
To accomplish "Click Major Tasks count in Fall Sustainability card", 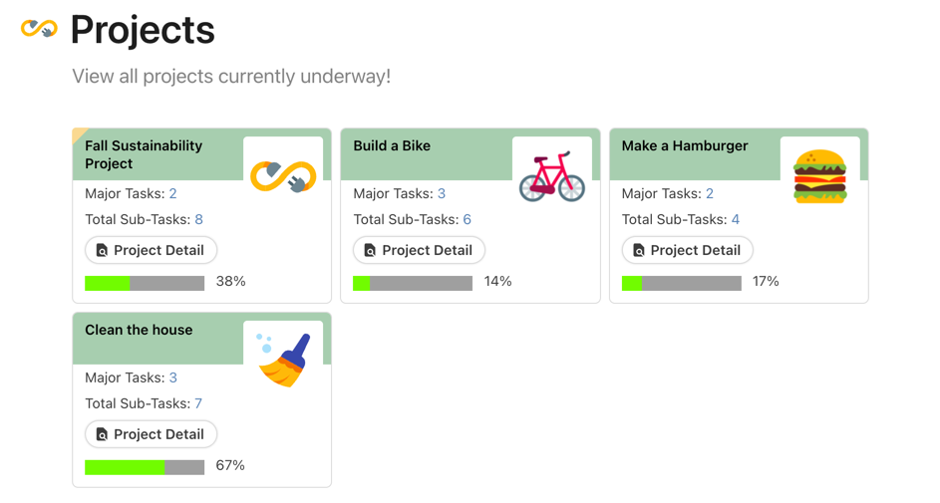I will tap(172, 193).
